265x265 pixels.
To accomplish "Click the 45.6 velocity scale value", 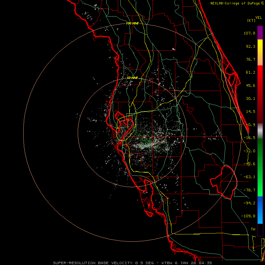I will click(251, 85).
